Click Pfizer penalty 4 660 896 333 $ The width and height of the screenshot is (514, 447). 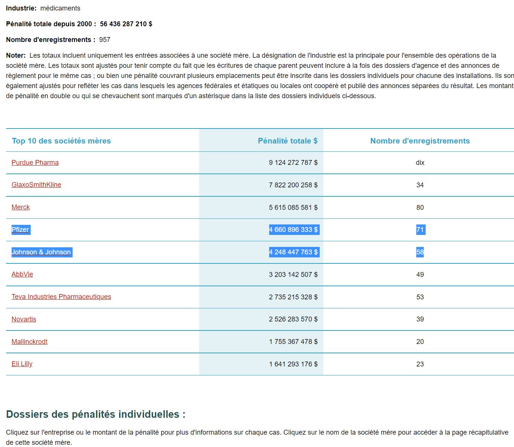[x=293, y=230]
